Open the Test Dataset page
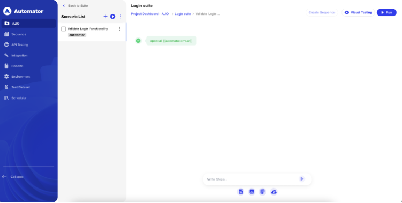The height and width of the screenshot is (203, 402). [x=17, y=87]
